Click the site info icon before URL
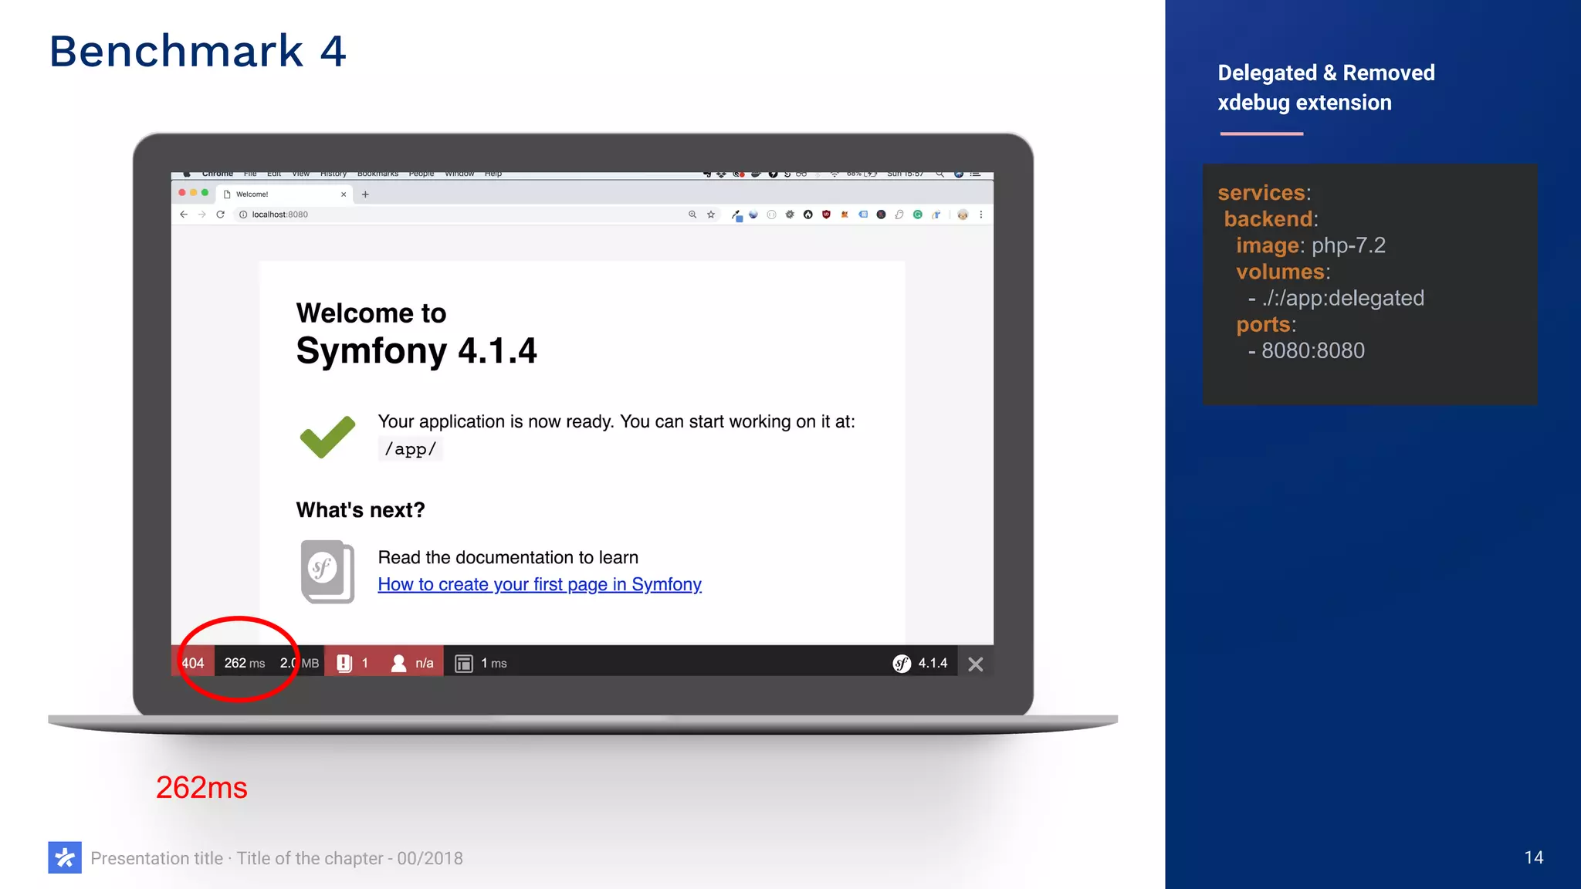The height and width of the screenshot is (889, 1581). point(243,215)
